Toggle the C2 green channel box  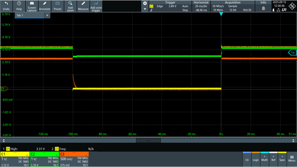(45, 159)
